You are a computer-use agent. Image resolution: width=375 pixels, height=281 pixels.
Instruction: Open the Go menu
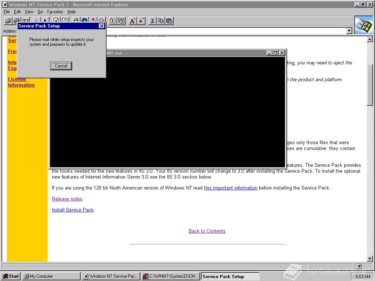coord(40,12)
